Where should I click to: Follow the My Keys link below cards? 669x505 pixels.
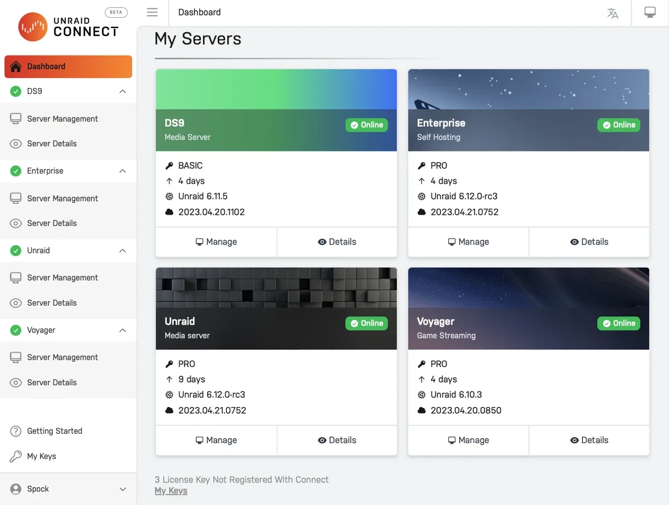click(171, 491)
